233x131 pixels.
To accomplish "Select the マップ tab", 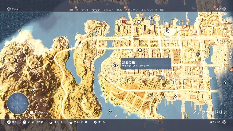I will 96,10.
